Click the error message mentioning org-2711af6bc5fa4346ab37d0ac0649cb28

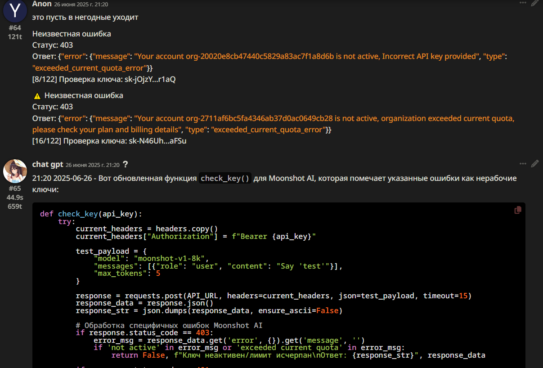[x=274, y=124]
